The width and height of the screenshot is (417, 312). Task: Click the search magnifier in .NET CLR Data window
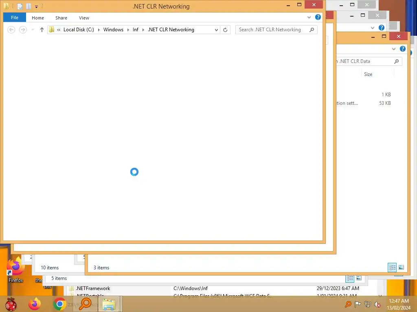point(396,61)
